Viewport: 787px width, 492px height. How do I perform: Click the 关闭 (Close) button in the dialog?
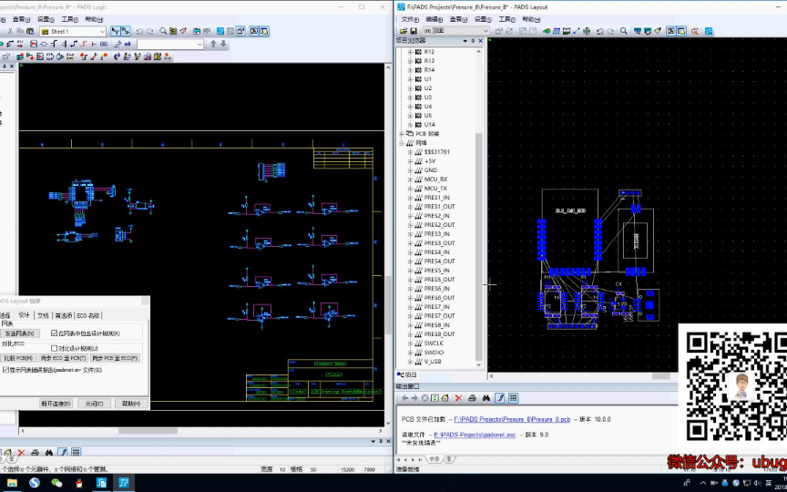coord(93,403)
